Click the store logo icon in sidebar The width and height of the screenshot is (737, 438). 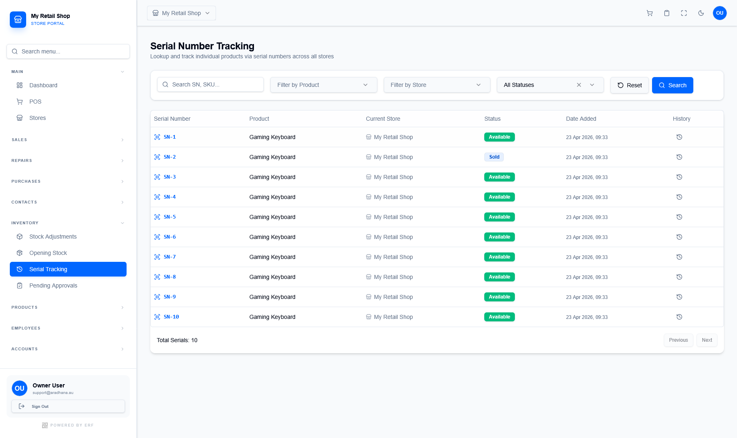(18, 20)
